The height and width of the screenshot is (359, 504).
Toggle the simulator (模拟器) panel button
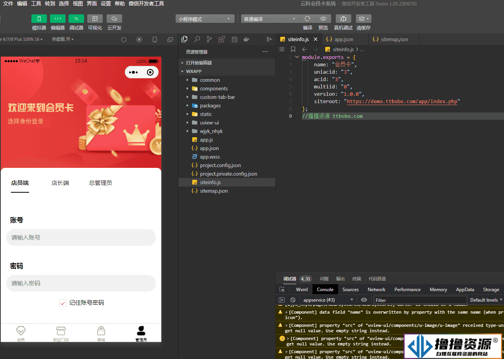(x=39, y=19)
